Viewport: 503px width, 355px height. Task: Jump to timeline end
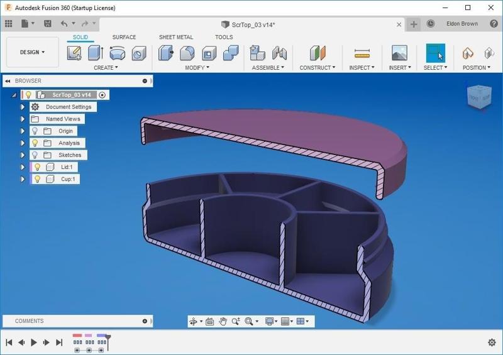[59, 342]
